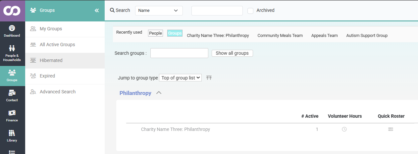Click the Show all groups button
The image size is (418, 154).
click(x=232, y=53)
